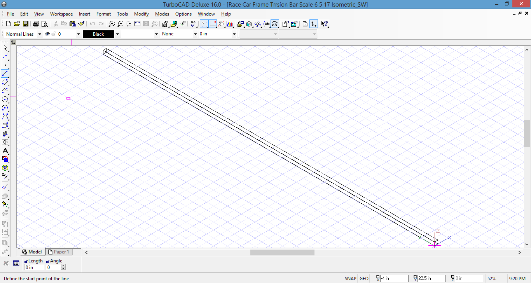Zoom in with the plus magnifier
The width and height of the screenshot is (531, 283).
tap(112, 24)
